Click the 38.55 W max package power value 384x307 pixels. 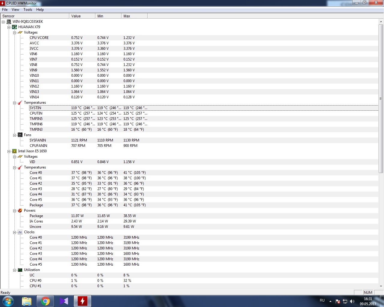[x=130, y=216]
